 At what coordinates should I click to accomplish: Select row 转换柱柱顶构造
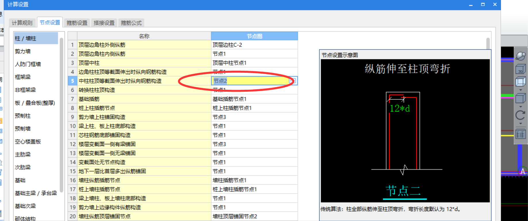point(144,90)
